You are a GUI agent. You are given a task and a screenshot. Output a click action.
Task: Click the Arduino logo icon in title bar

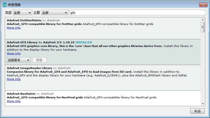tap(5, 5)
